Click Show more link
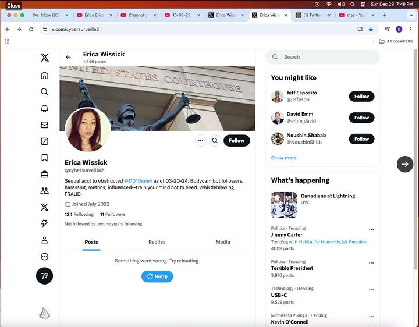Image resolution: width=419 pixels, height=327 pixels. pos(283,158)
